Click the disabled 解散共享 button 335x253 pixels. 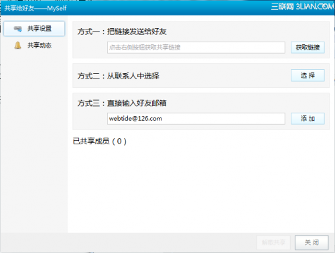coord(273,242)
